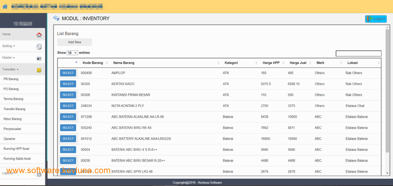The image size is (393, 186).
Task: Click the Add New button
Action: point(75,42)
